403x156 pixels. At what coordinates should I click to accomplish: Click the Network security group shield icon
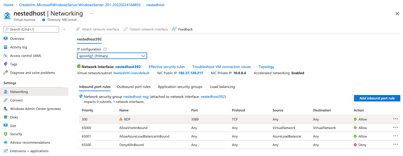[81, 96]
